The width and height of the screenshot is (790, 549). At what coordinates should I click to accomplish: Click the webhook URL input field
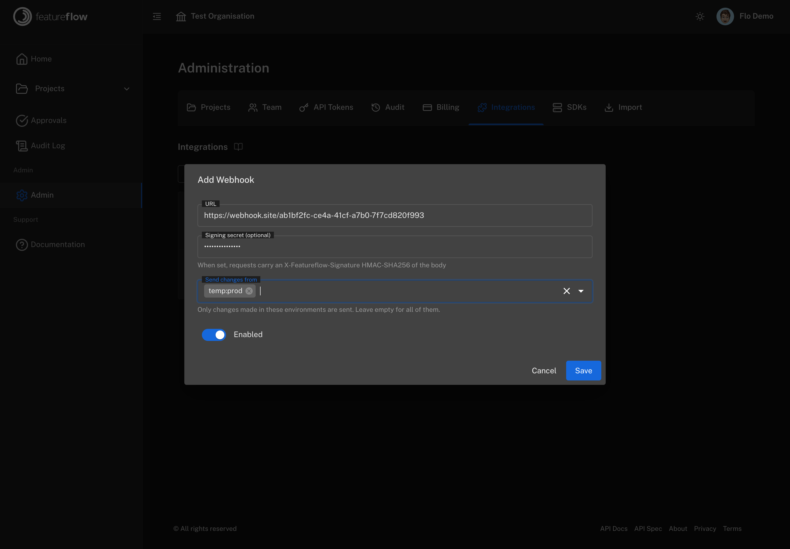[x=395, y=215]
